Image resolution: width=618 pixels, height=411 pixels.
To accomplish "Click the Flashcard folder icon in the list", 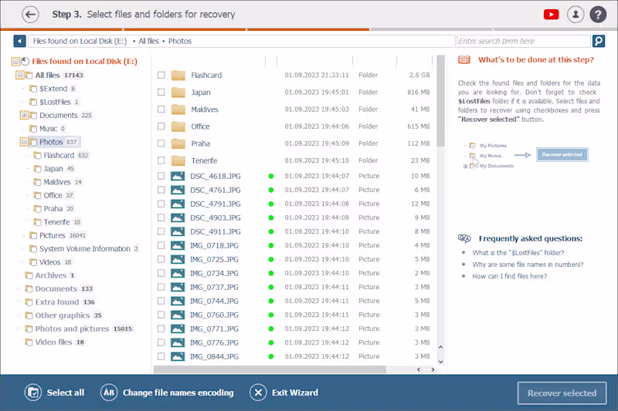I will coord(178,75).
